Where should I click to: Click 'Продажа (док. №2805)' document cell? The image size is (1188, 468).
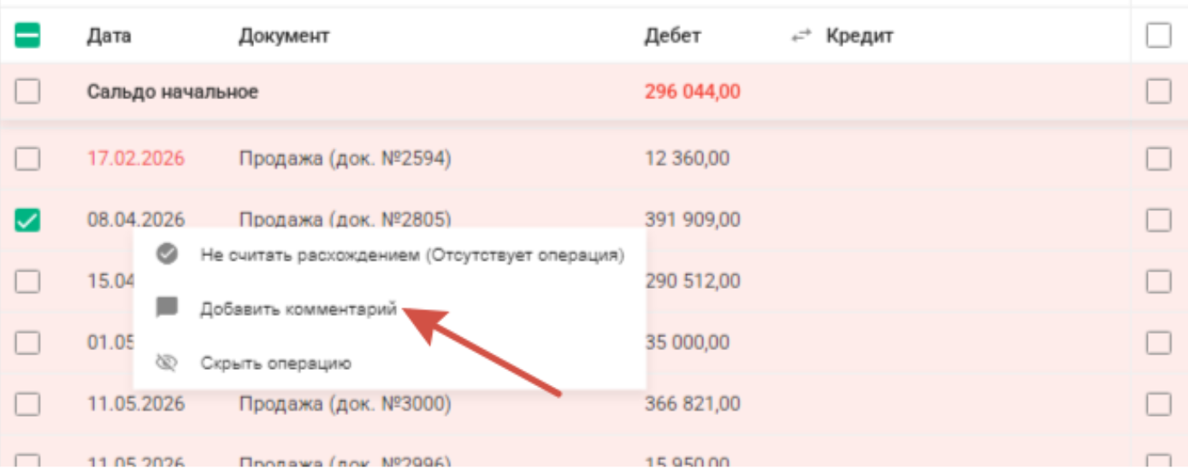(x=345, y=220)
